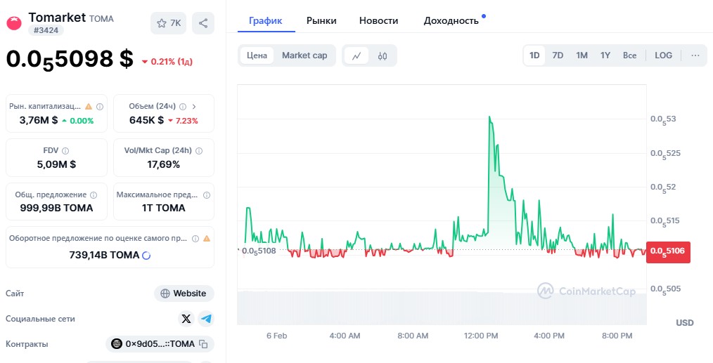
Task: Add Tomarket to watchlist star button
Action: [168, 23]
